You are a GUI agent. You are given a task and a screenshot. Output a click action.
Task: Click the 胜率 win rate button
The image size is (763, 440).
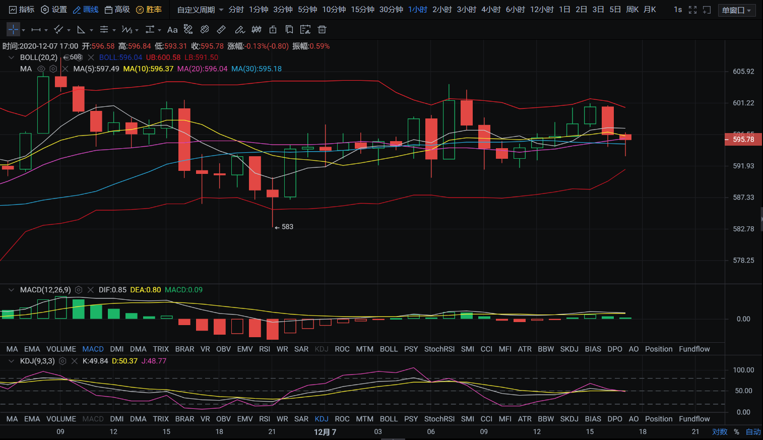(x=149, y=10)
